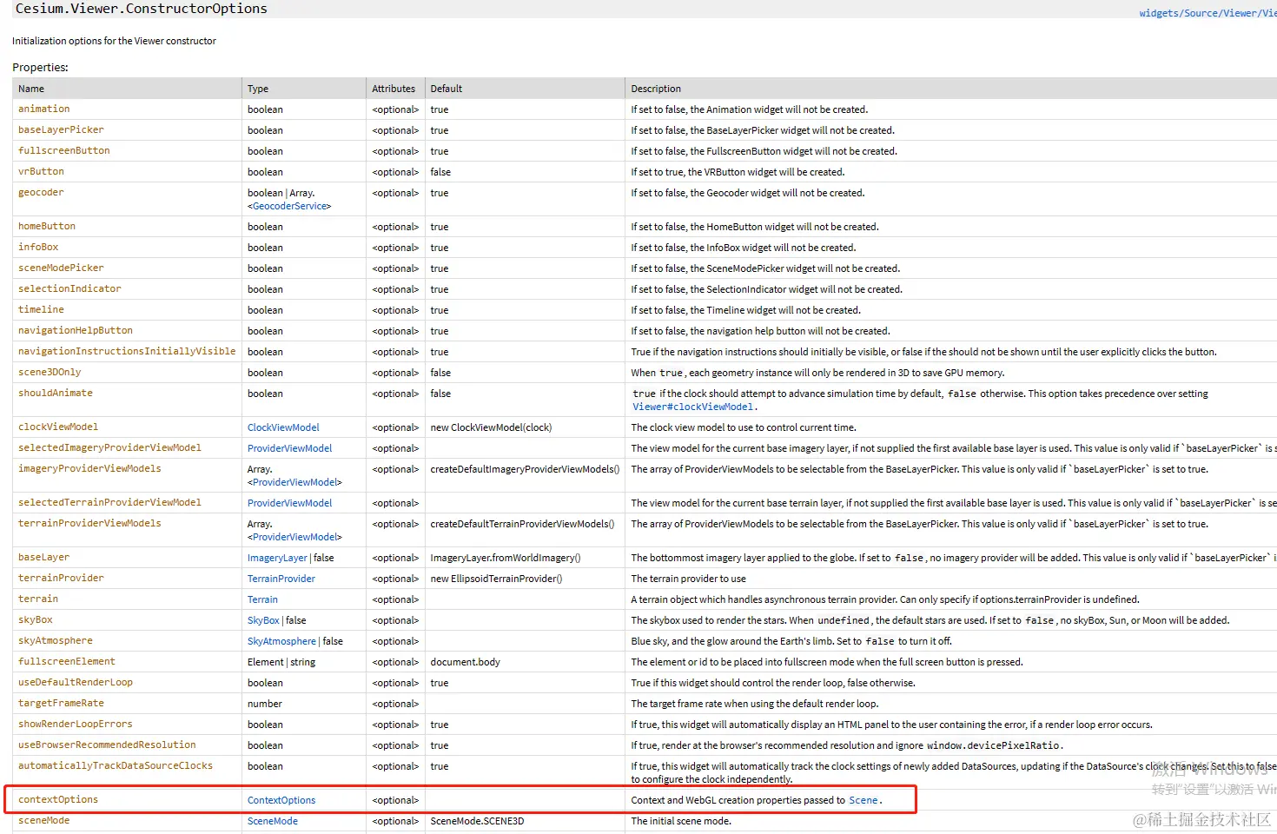Click the "Properties:" section label
Image resolution: width=1277 pixels, height=834 pixels.
40,67
